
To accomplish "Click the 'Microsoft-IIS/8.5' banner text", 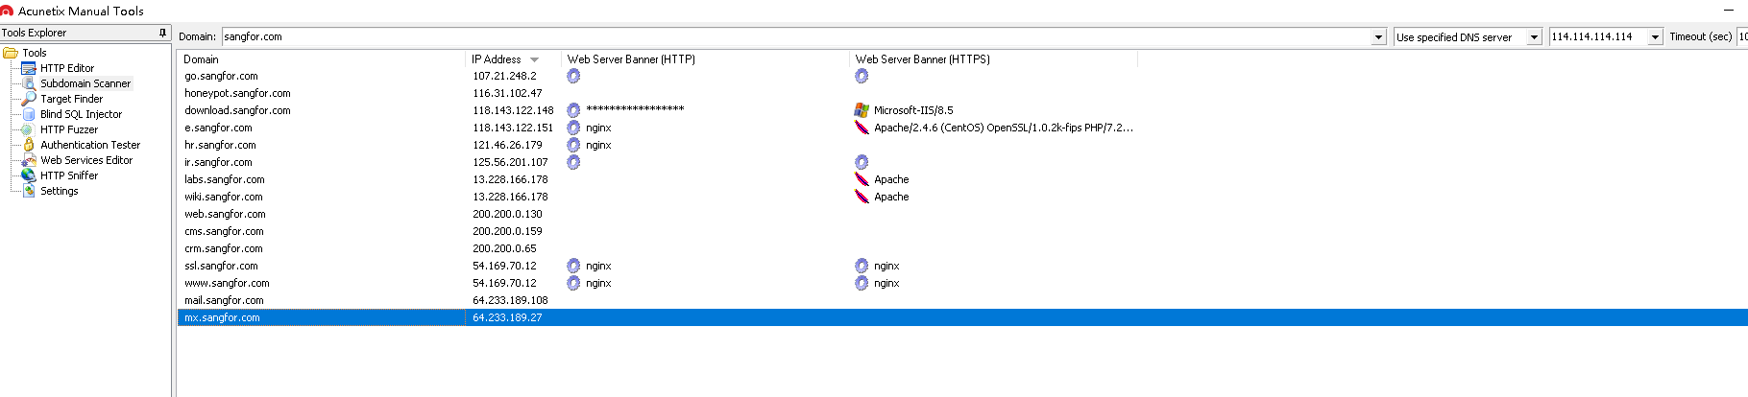I will pos(913,110).
